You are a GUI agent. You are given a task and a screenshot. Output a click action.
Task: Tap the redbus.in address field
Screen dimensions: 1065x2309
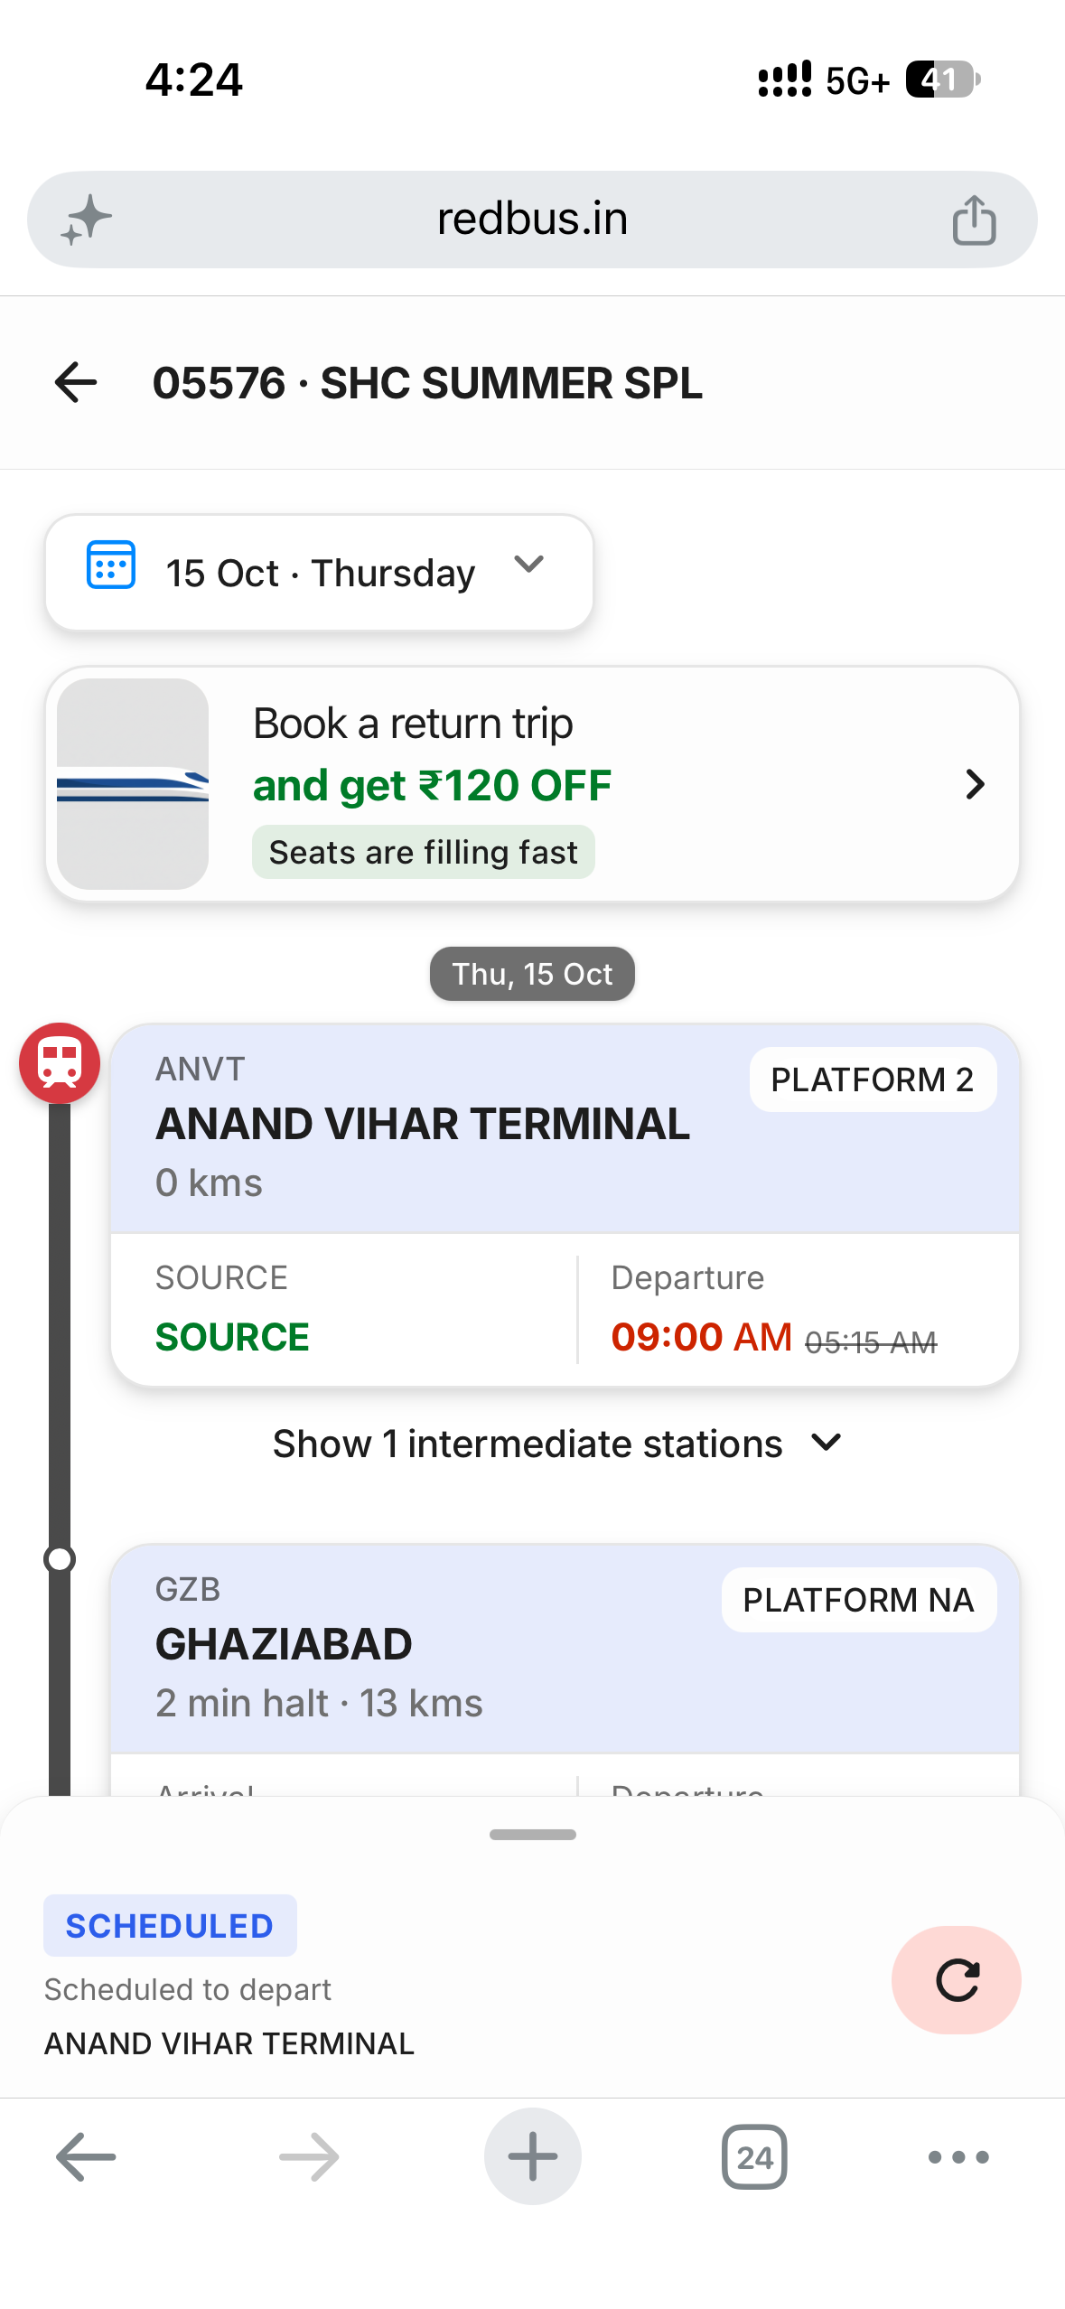click(532, 220)
